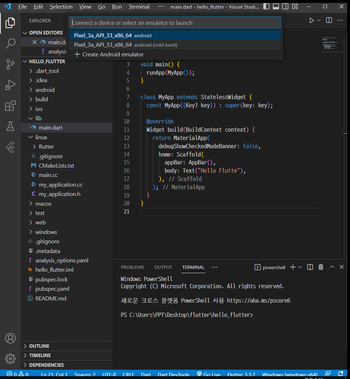Open my_application.cc file

pos(61,185)
